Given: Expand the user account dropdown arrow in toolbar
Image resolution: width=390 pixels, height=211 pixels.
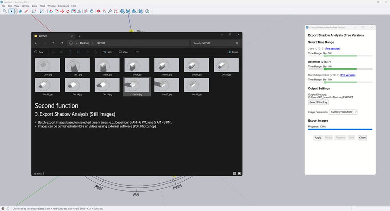Looking at the screenshot, I should pyautogui.click(x=151, y=11).
